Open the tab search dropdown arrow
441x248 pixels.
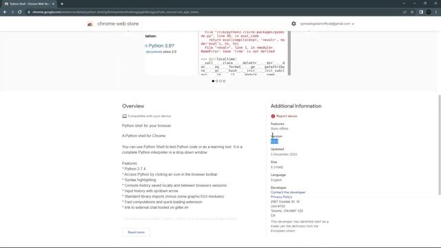click(x=404, y=3)
